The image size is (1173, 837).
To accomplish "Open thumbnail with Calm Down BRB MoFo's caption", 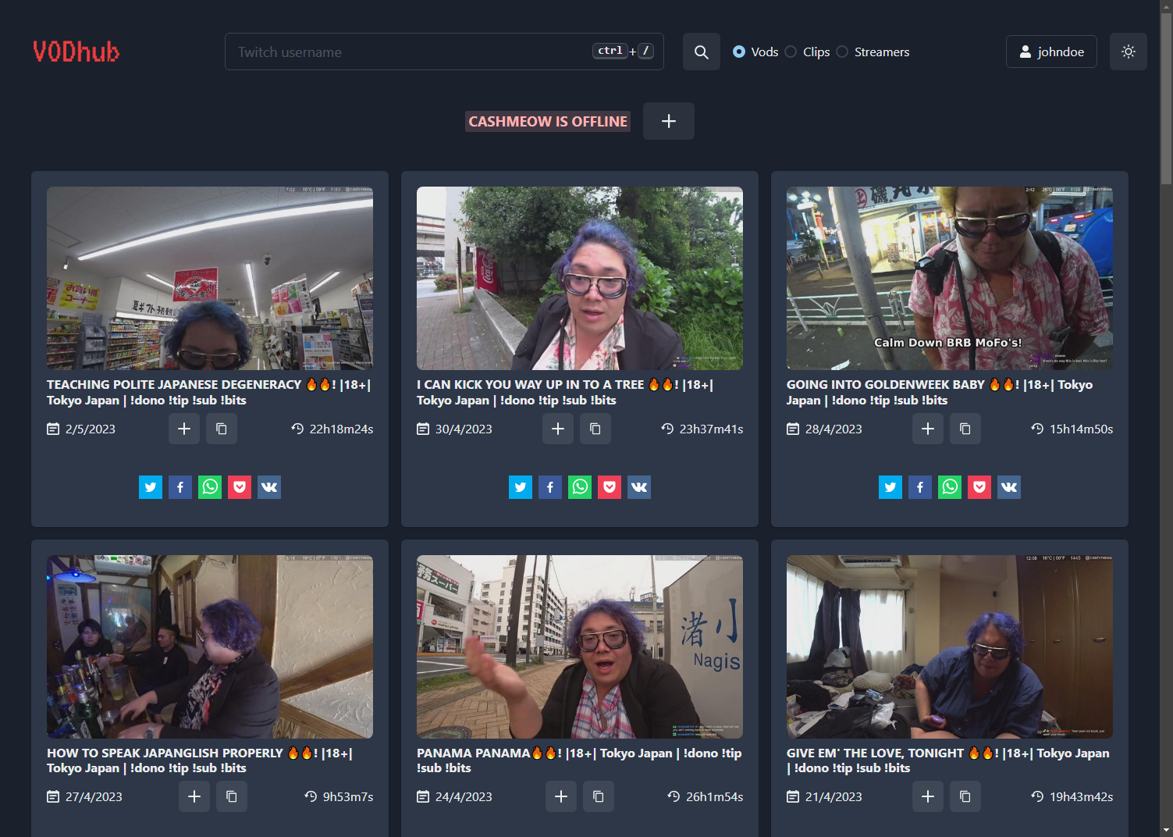I will click(x=950, y=278).
